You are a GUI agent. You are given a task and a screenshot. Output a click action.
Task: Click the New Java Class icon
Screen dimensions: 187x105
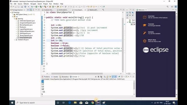pyautogui.click(x=53, y=7)
